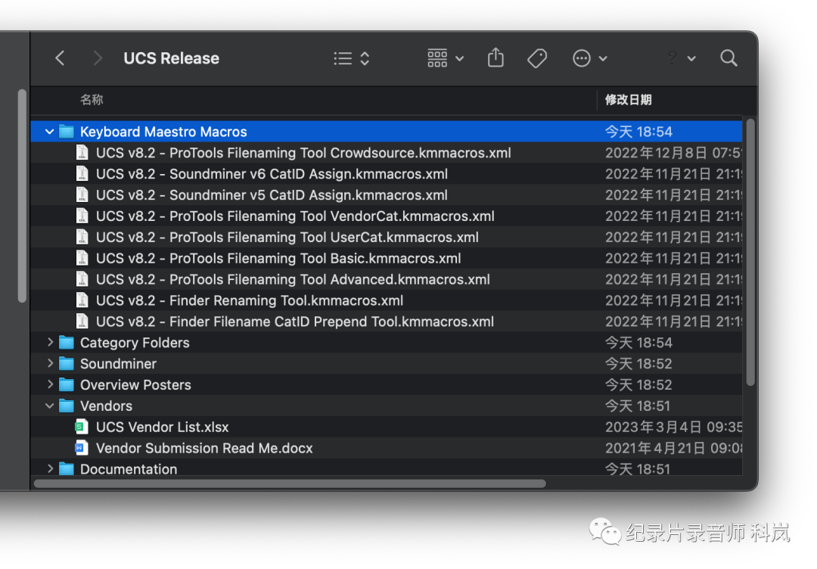Collapse the Vendors folder
Screen dimensions: 817x569
(x=49, y=406)
